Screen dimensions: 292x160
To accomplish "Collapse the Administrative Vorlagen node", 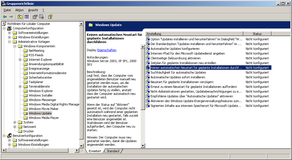I will [9, 42].
